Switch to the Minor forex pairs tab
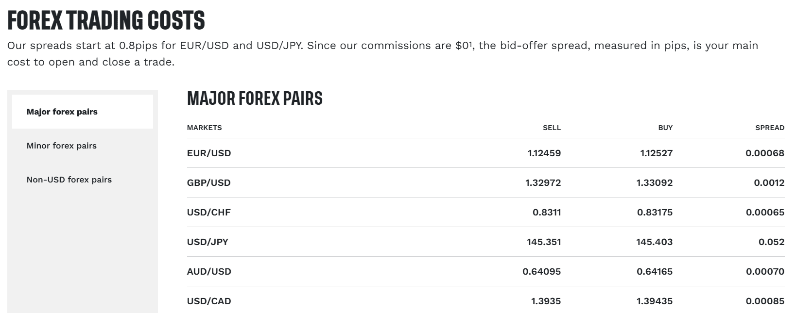The image size is (796, 313). click(62, 146)
